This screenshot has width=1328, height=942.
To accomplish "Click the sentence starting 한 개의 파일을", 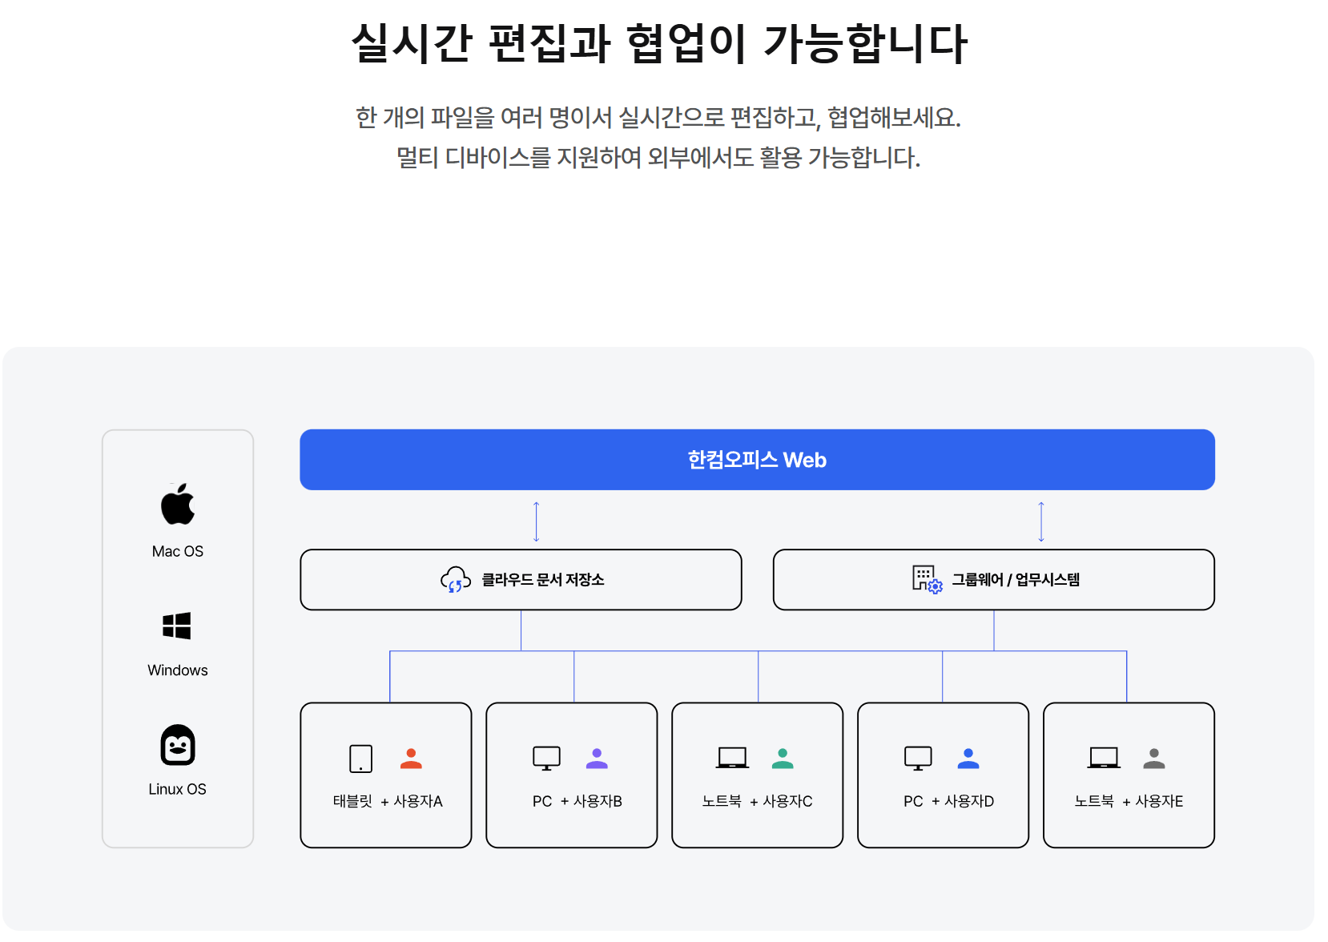I will [x=658, y=118].
